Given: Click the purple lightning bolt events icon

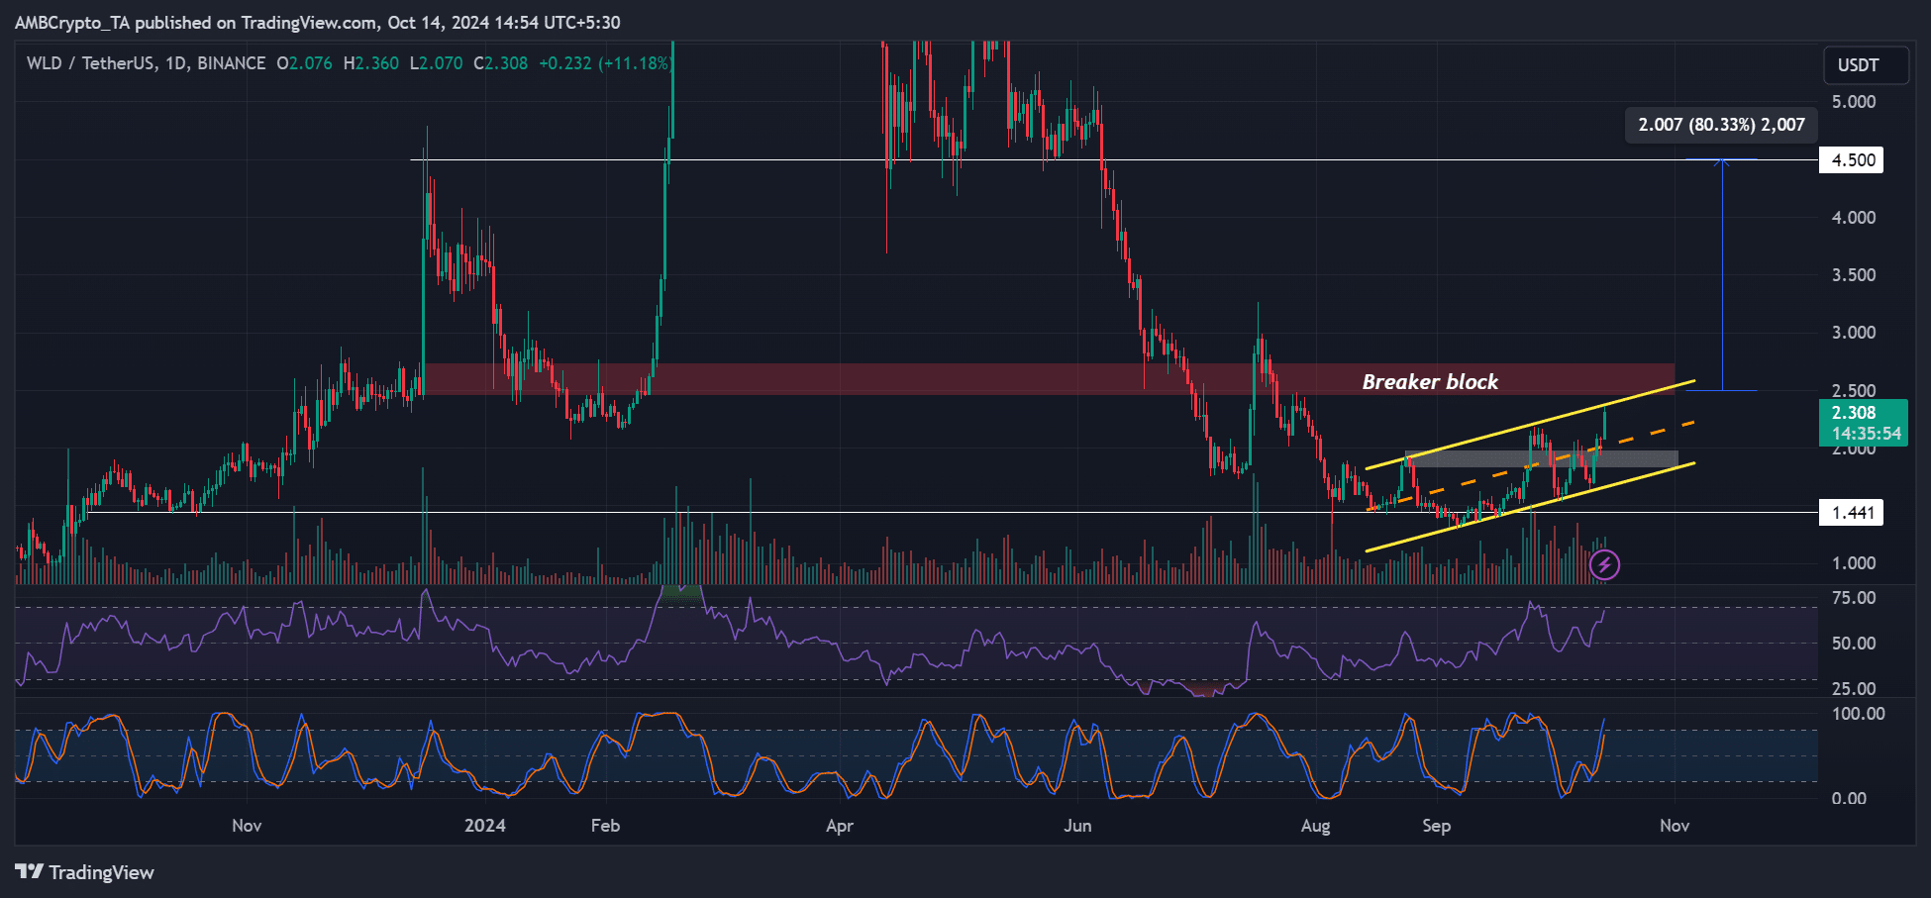Looking at the screenshot, I should pyautogui.click(x=1604, y=565).
